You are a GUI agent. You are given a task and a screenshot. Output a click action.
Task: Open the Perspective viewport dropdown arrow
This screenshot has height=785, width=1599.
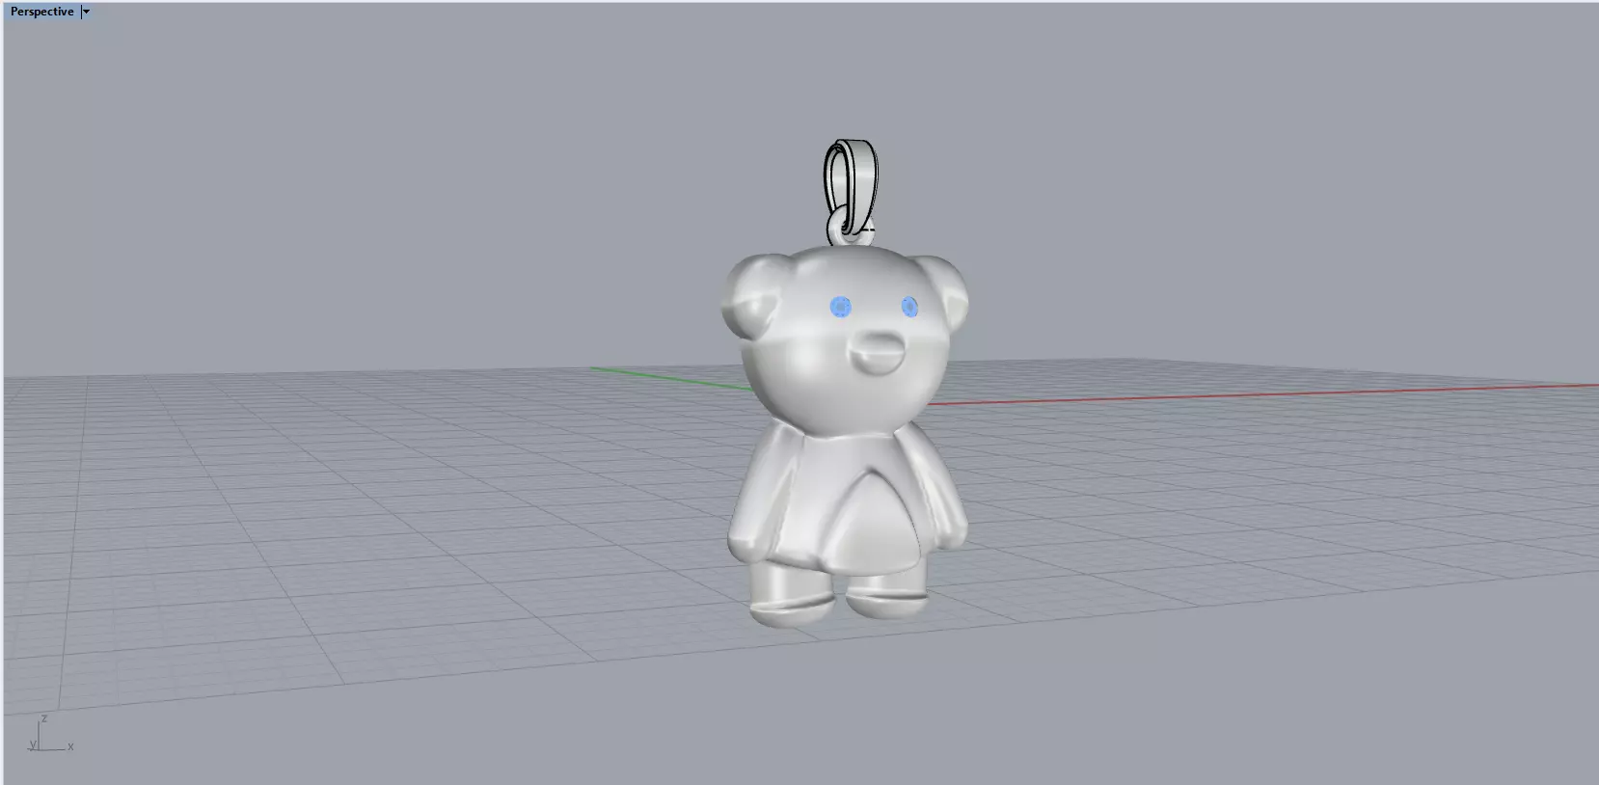point(86,12)
